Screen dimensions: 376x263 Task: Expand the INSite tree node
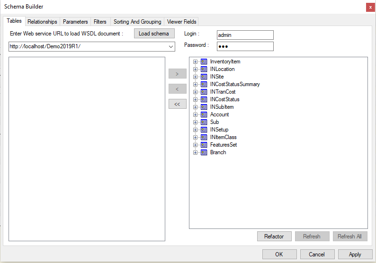[x=196, y=77]
